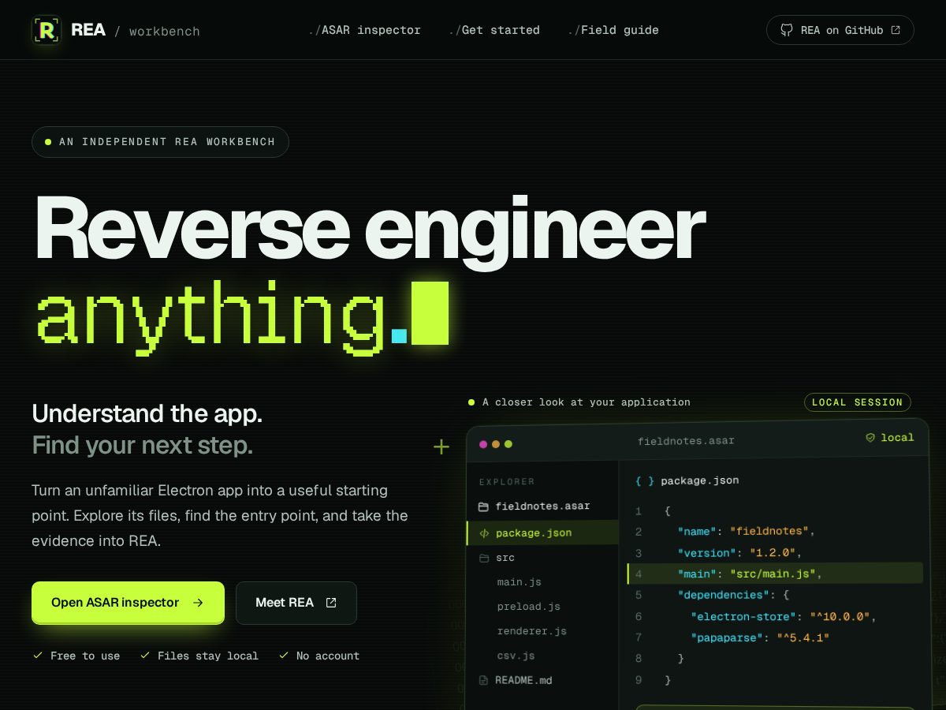Click the workbench breadcrumb label

point(164,32)
